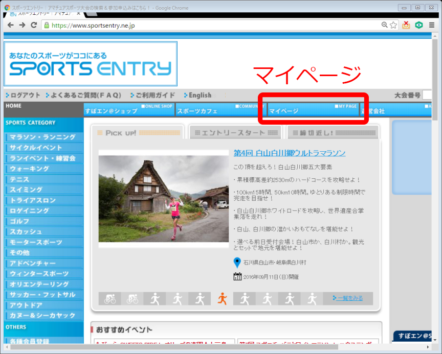Screen dimensions: 442x354
Task: Open the スポーツカフェ community menu
Action: (x=220, y=109)
